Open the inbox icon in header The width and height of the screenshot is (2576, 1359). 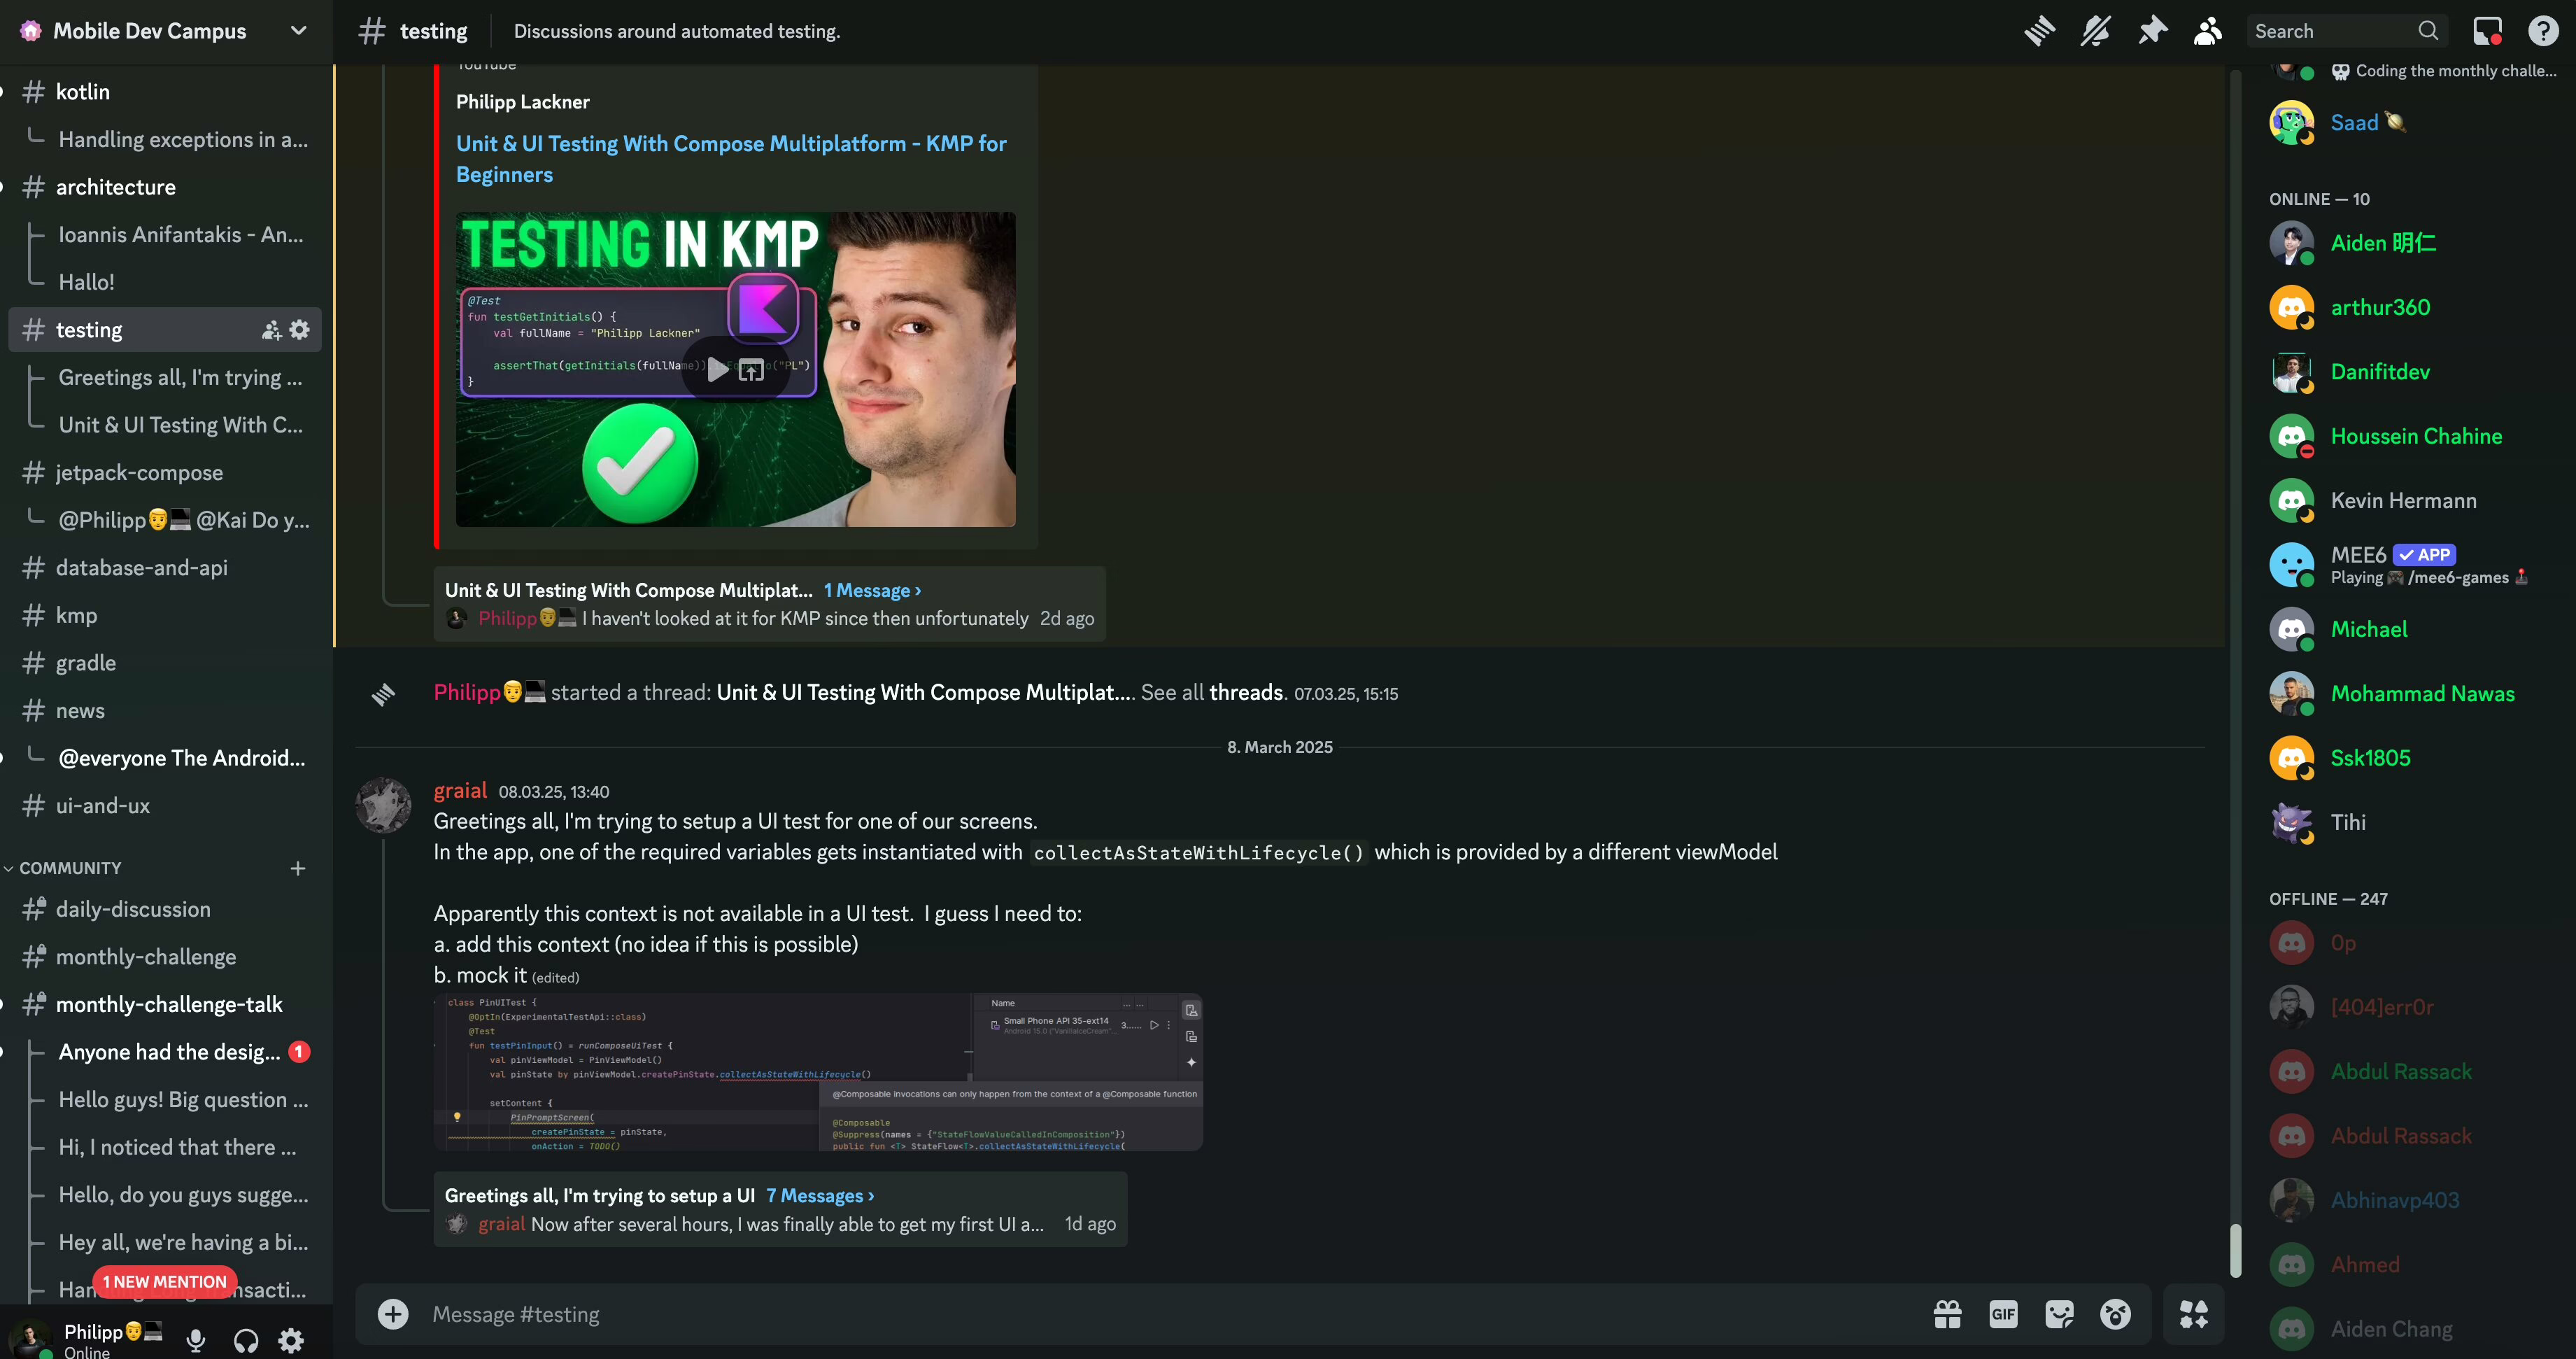(2487, 31)
